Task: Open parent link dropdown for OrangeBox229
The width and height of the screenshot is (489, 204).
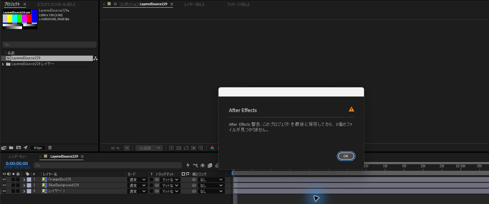Action: [x=211, y=180]
